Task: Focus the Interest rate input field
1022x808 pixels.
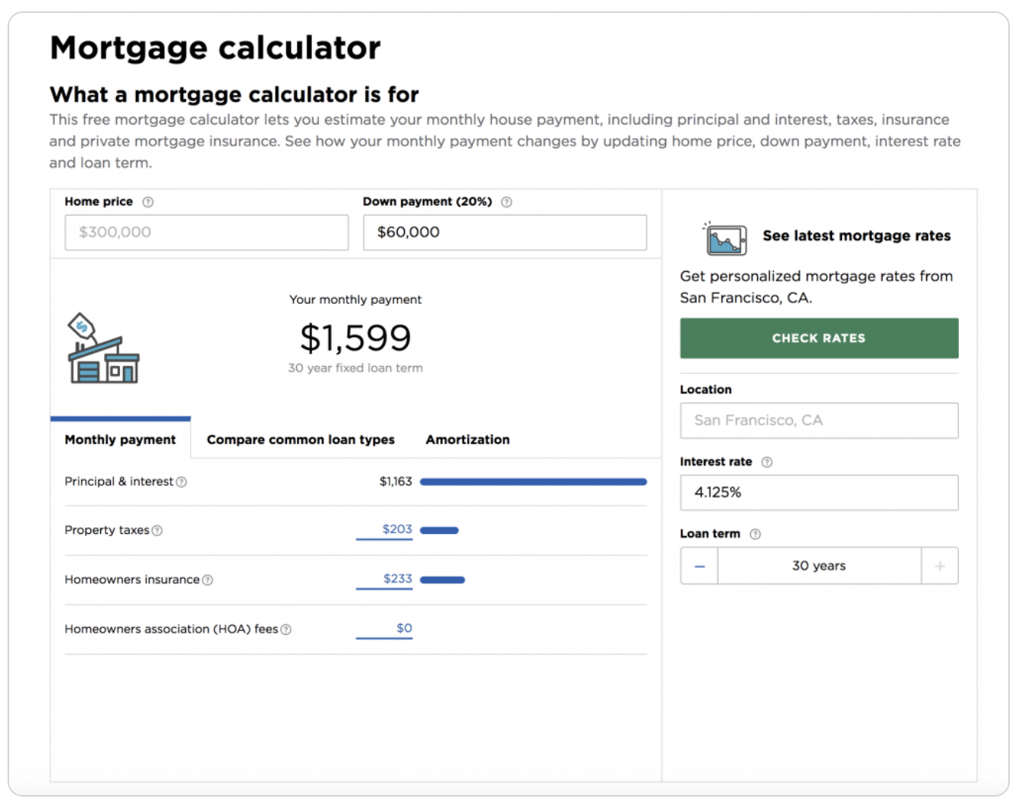Action: (819, 493)
